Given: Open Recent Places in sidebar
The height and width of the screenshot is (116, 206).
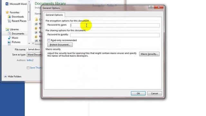Looking at the screenshot, I should (19, 21).
